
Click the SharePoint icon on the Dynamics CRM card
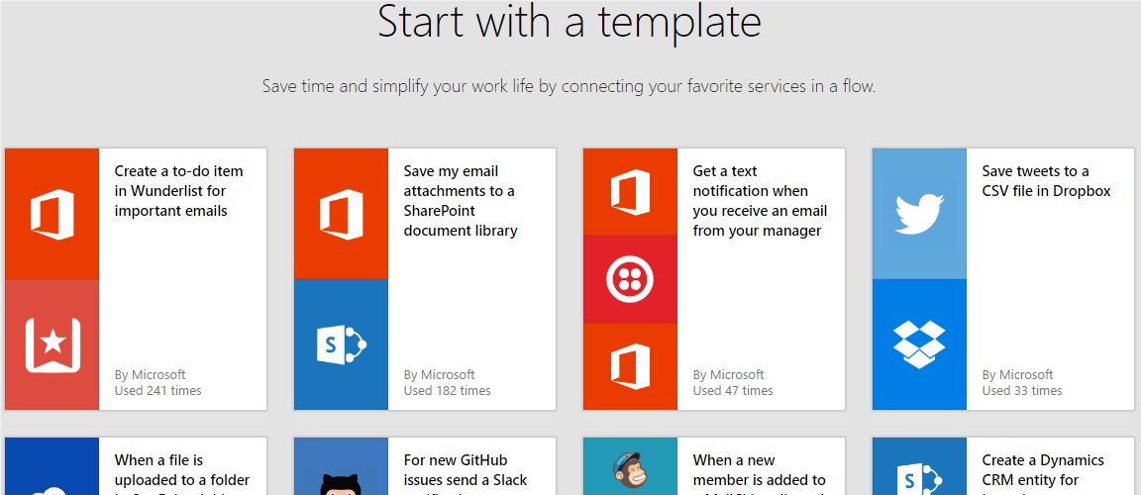pyautogui.click(x=919, y=479)
